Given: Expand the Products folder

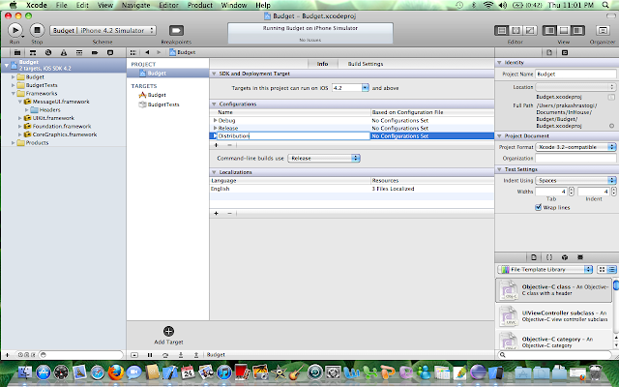Looking at the screenshot, I should (x=13, y=143).
